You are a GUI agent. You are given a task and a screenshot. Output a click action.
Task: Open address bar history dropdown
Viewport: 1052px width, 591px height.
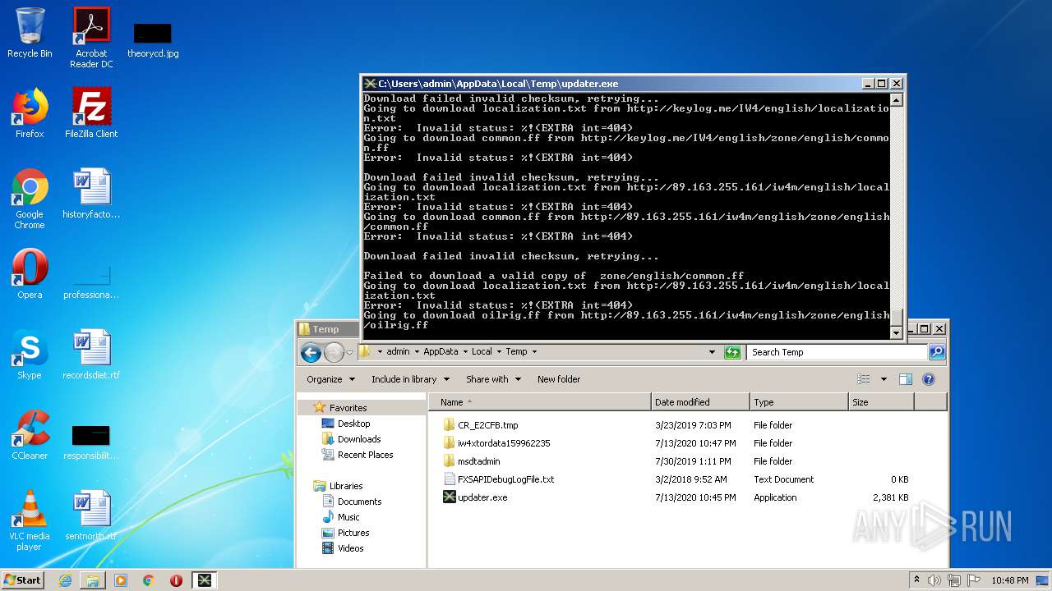712,352
